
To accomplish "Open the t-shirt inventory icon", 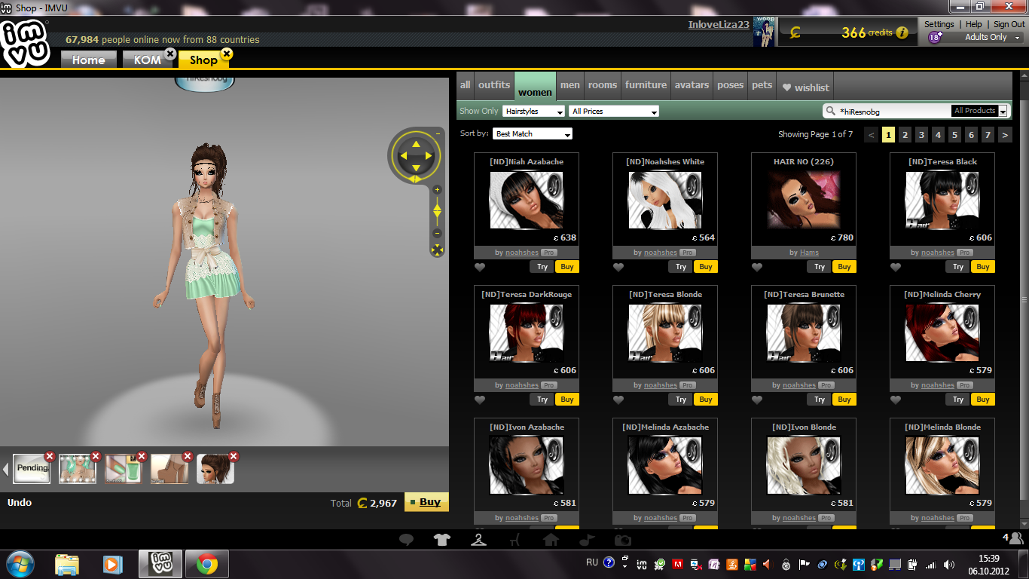I will [x=442, y=540].
